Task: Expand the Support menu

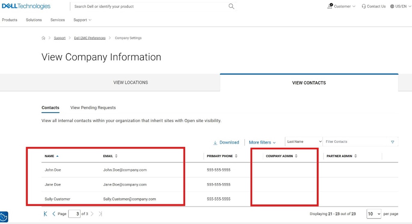Action: pos(82,20)
